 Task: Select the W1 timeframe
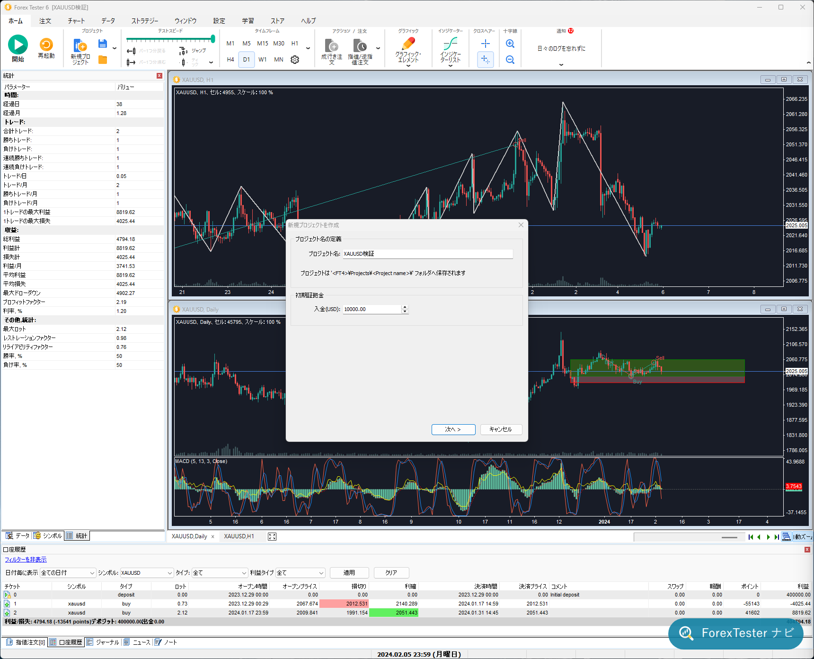(263, 60)
